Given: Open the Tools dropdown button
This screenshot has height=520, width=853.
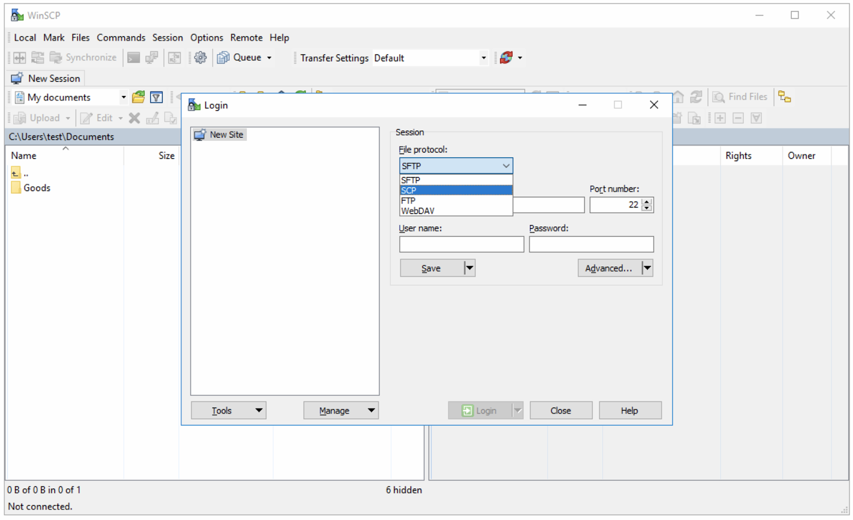Looking at the screenshot, I should pyautogui.click(x=228, y=410).
